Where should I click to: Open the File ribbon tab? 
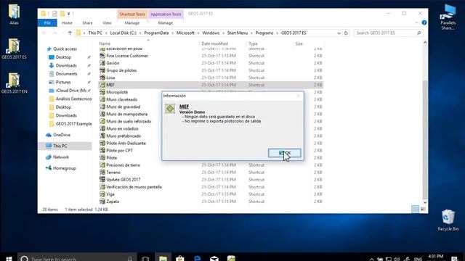(x=47, y=22)
